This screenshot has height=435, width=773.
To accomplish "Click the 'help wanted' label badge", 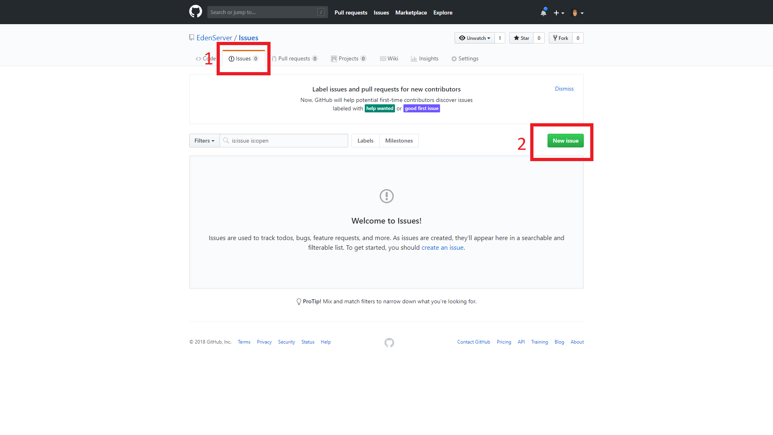I will coord(379,108).
